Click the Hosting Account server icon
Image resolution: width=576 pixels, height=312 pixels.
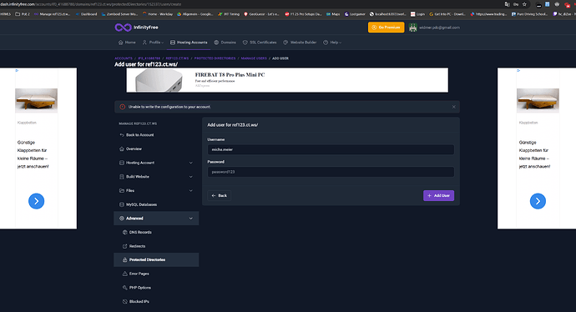(x=122, y=163)
